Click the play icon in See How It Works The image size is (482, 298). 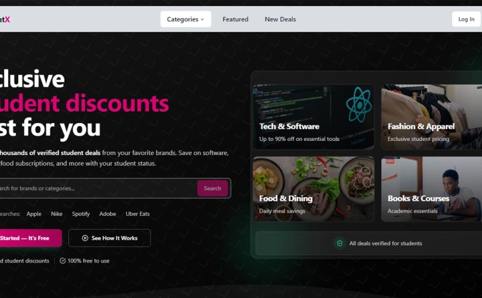(x=85, y=238)
